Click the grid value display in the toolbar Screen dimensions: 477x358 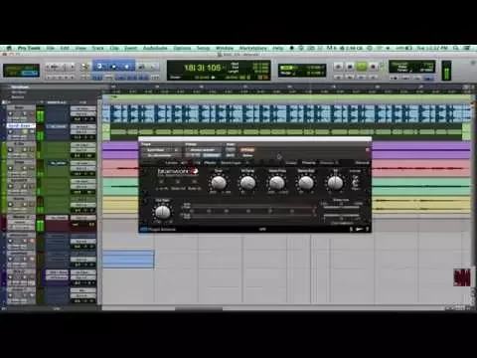(x=302, y=68)
